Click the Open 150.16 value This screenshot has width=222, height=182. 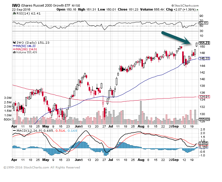click(66, 9)
